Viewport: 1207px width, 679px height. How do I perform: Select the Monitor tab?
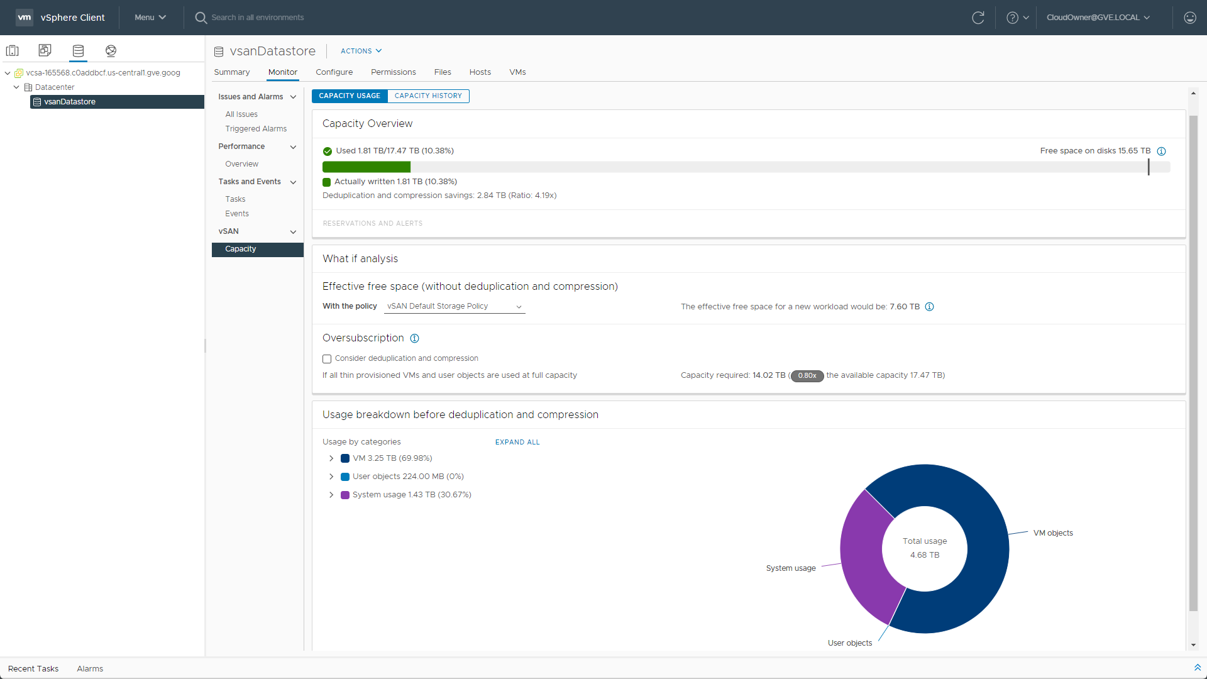click(x=283, y=72)
